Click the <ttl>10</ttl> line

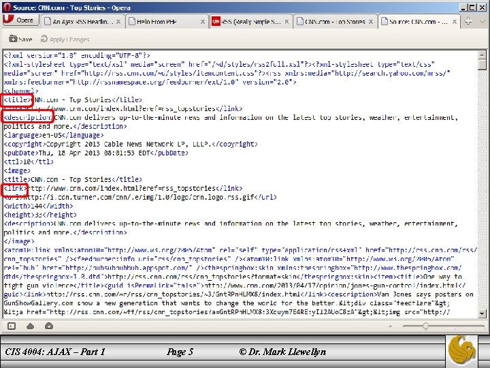(29, 162)
